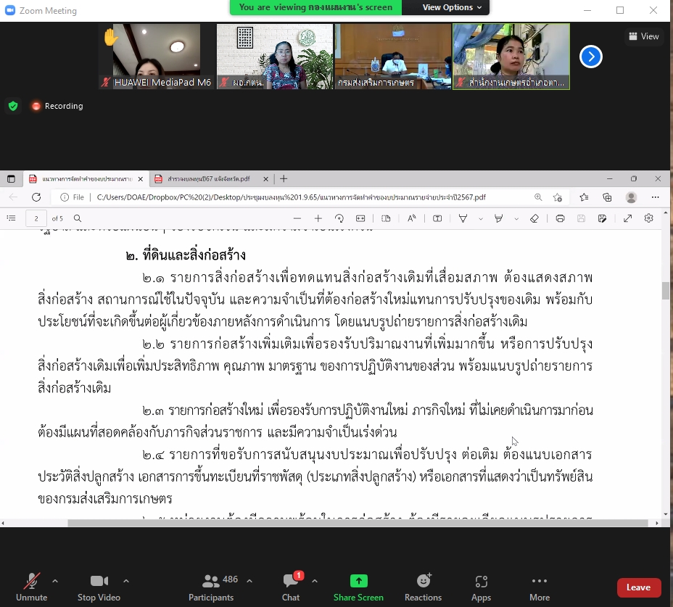Toggle the PDF contents sidebar
Image resolution: width=673 pixels, height=607 pixels.
[x=11, y=218]
